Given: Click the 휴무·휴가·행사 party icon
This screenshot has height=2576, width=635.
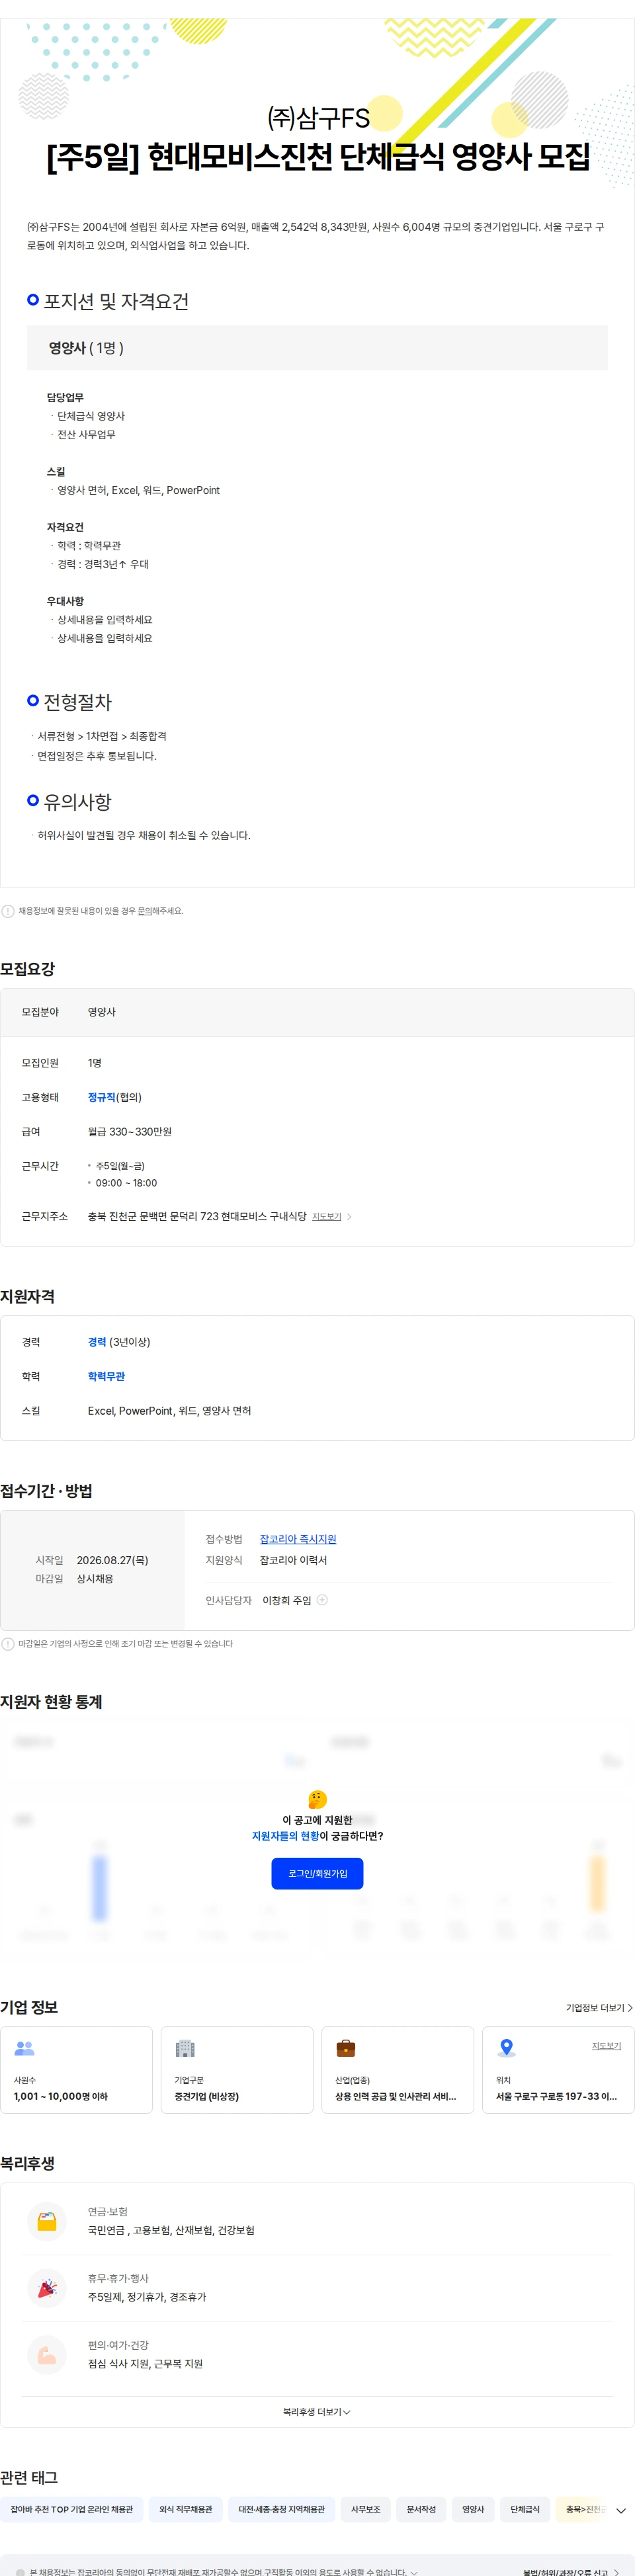Looking at the screenshot, I should [47, 2289].
